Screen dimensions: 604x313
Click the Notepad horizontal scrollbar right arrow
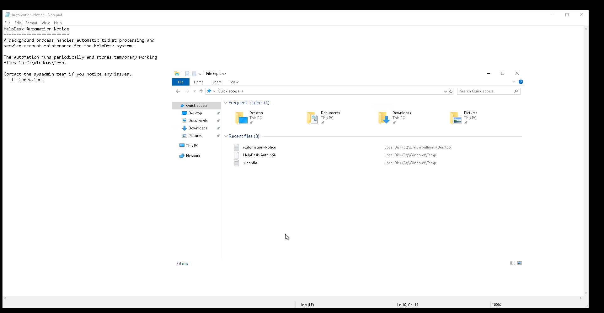tap(581, 298)
